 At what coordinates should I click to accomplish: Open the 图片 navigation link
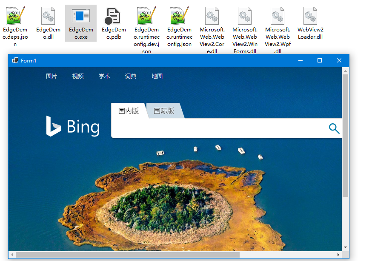[52, 76]
